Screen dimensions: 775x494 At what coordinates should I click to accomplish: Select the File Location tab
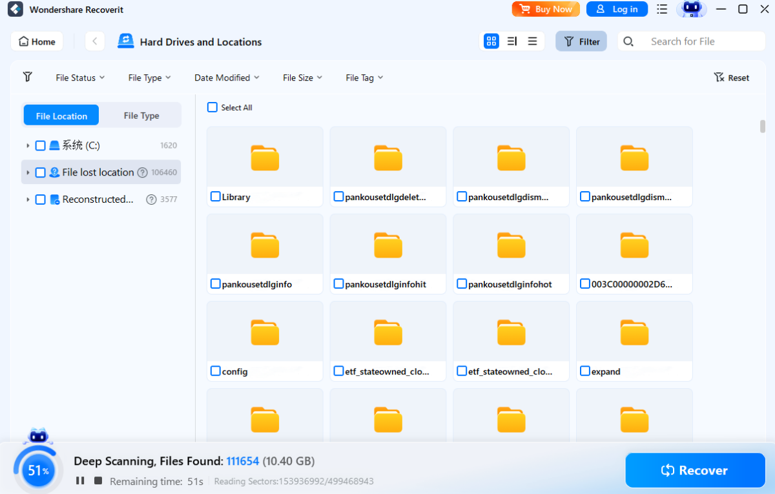click(61, 115)
